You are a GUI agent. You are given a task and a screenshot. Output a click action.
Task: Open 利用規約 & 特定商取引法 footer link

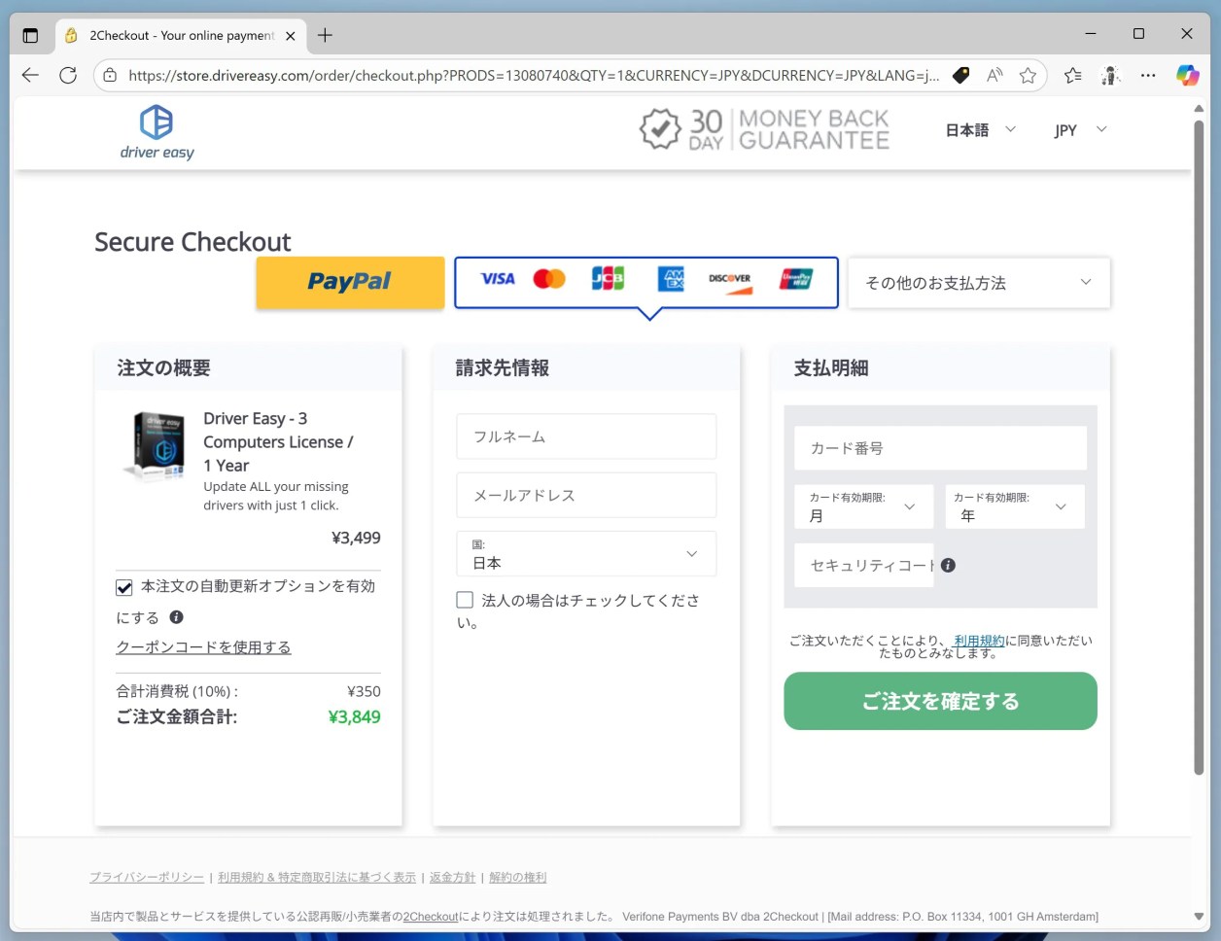coord(317,877)
